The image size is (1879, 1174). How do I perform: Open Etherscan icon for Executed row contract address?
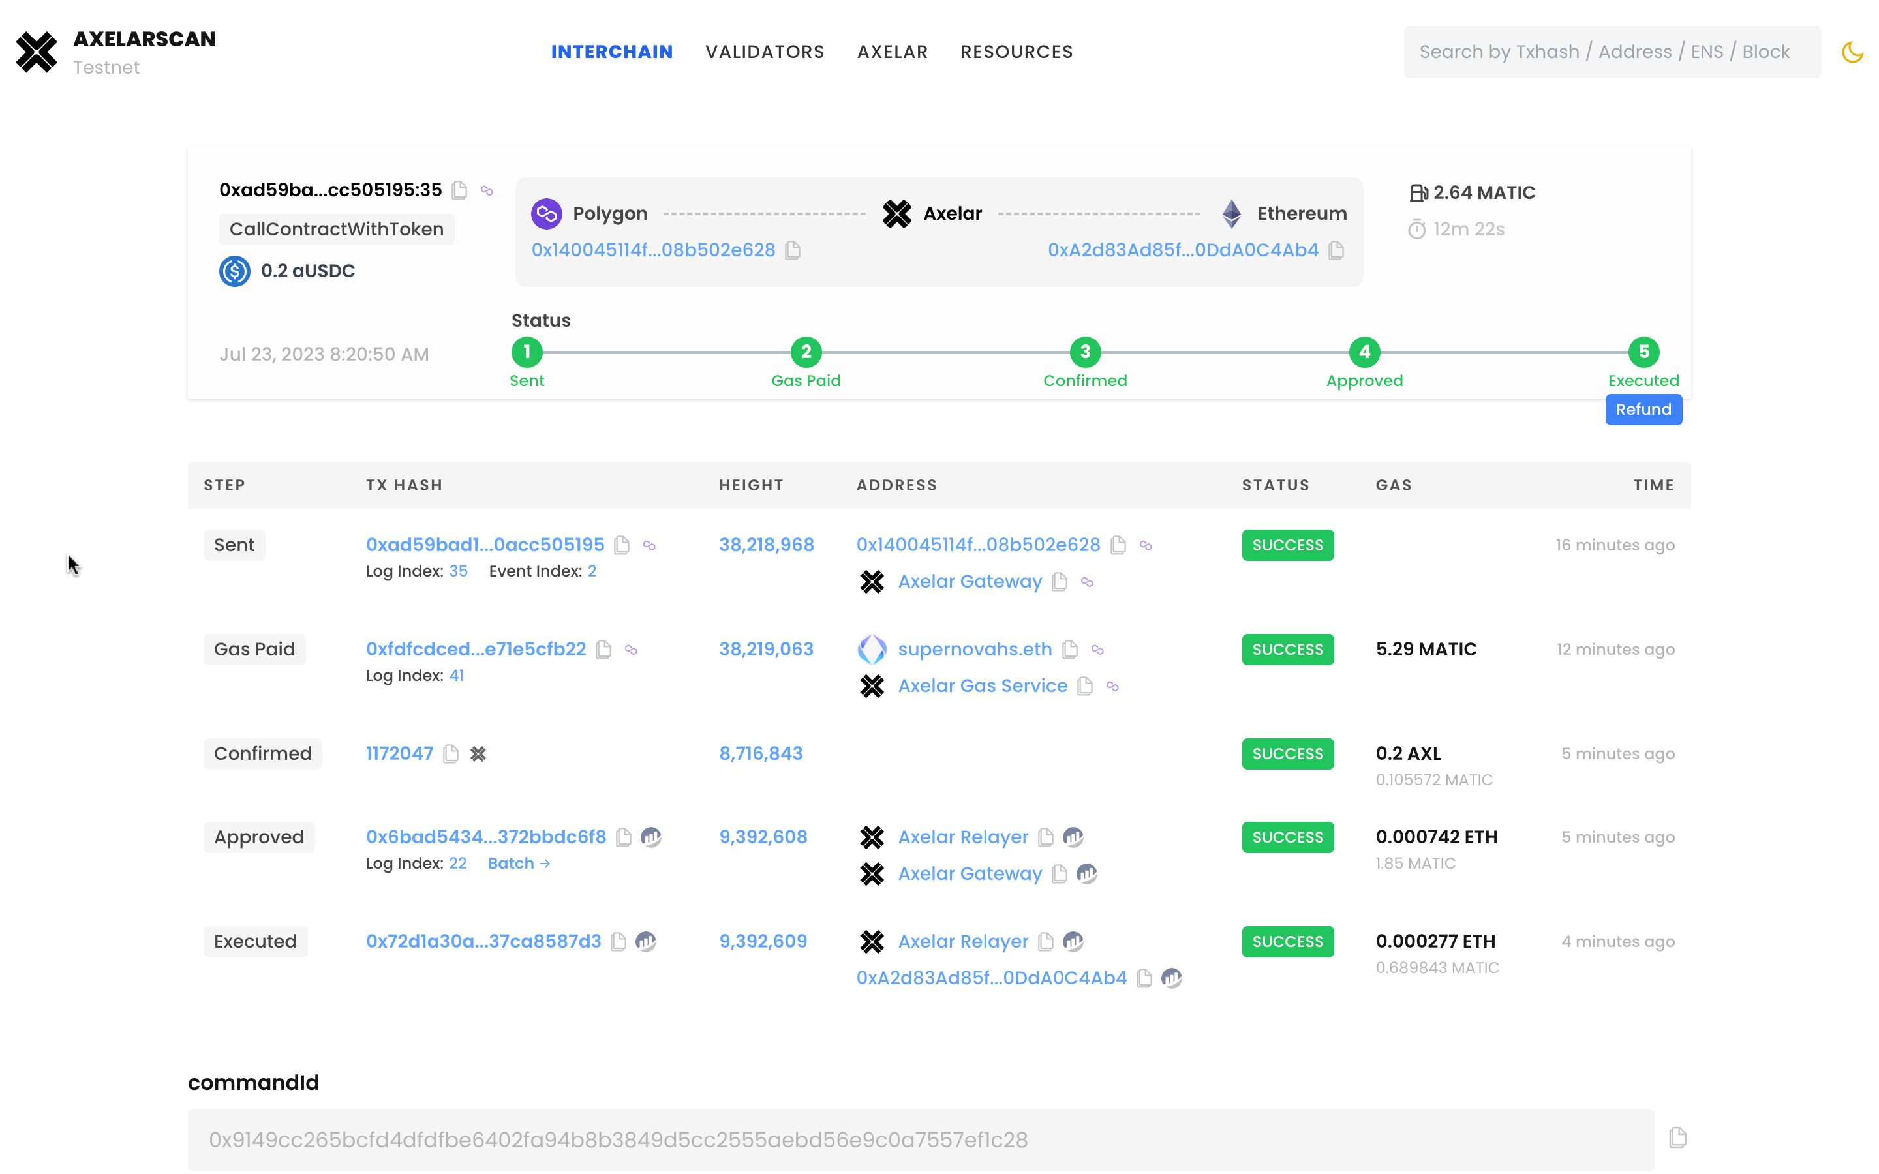pos(1172,978)
